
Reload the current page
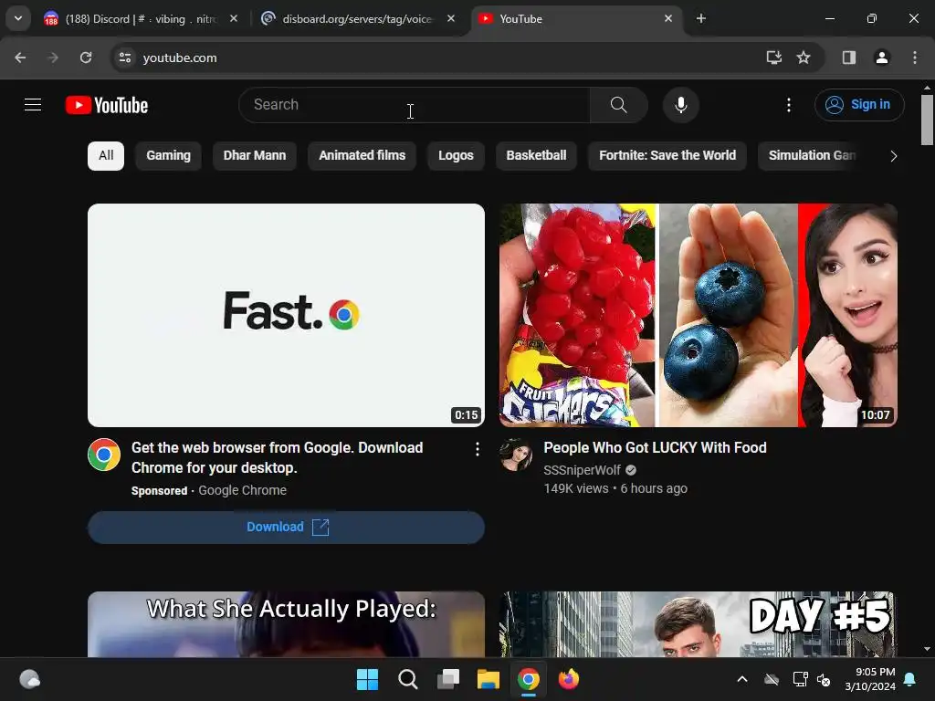pyautogui.click(x=86, y=58)
